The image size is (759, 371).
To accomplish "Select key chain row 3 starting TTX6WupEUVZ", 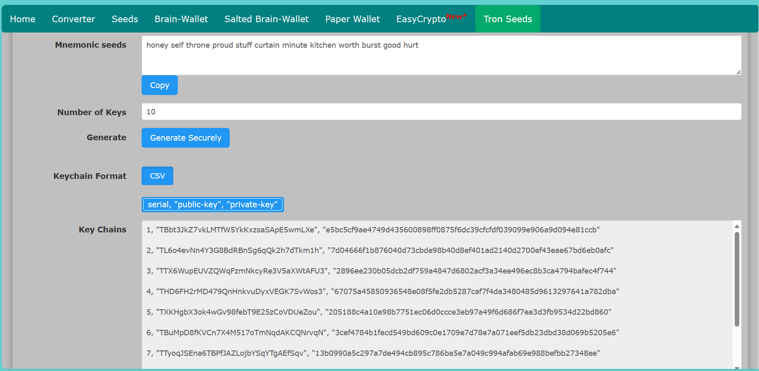I will pos(381,271).
